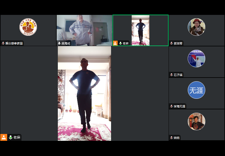Click the 老麻 name label in main view
Viewport: 225px width, 156px height.
pyautogui.click(x=17, y=137)
